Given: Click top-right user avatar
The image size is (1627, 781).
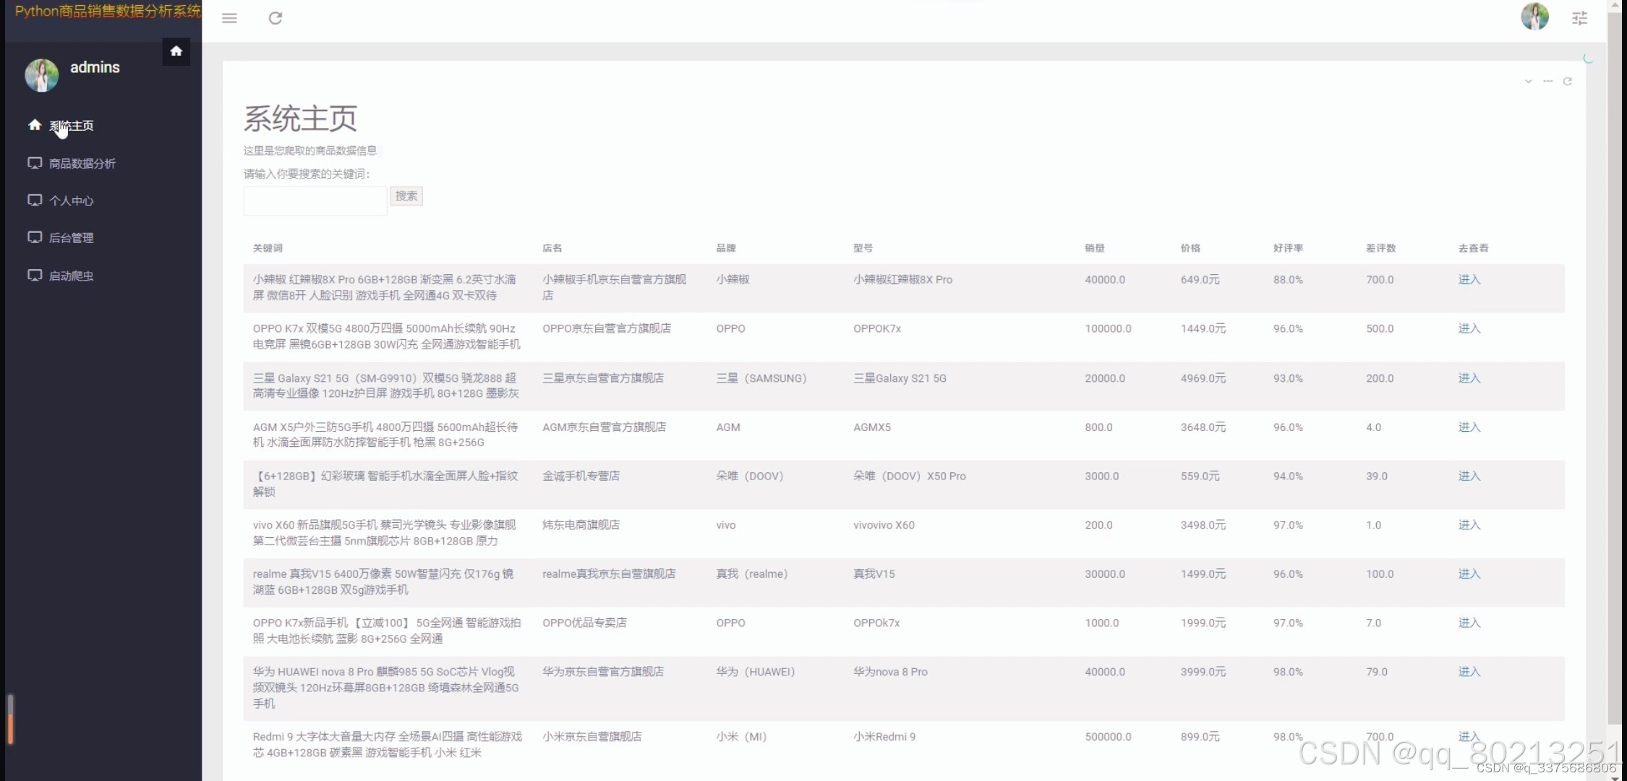Looking at the screenshot, I should click(1534, 17).
